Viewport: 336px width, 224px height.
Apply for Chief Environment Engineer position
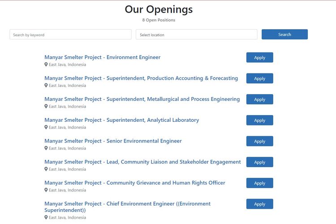tap(260, 204)
